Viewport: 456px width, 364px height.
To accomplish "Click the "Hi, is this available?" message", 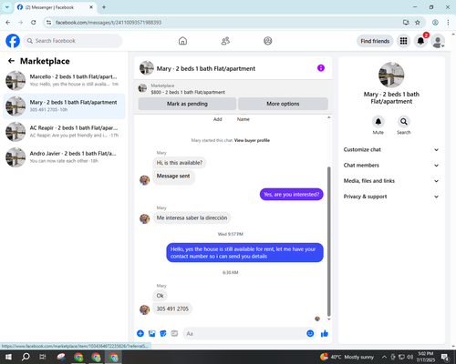I will point(180,163).
